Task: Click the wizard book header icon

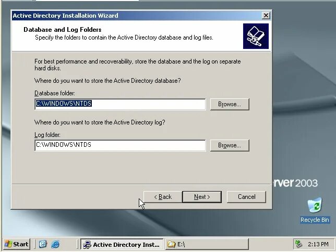Action: (256, 36)
